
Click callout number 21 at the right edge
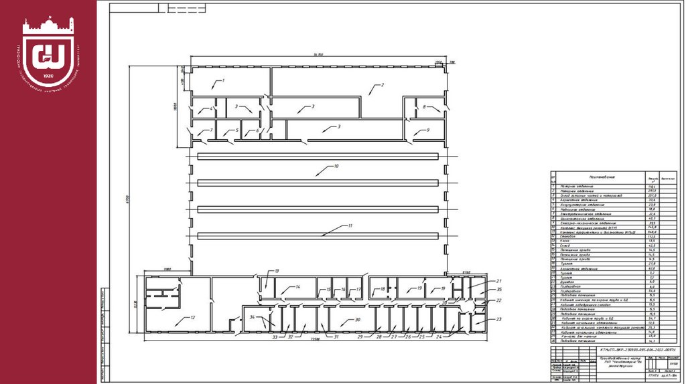(498, 281)
